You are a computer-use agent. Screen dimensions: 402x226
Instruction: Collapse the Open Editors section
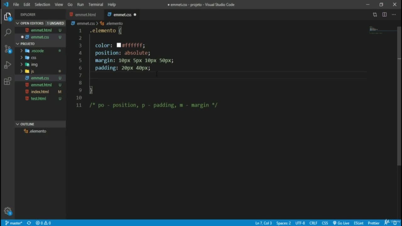point(17,23)
